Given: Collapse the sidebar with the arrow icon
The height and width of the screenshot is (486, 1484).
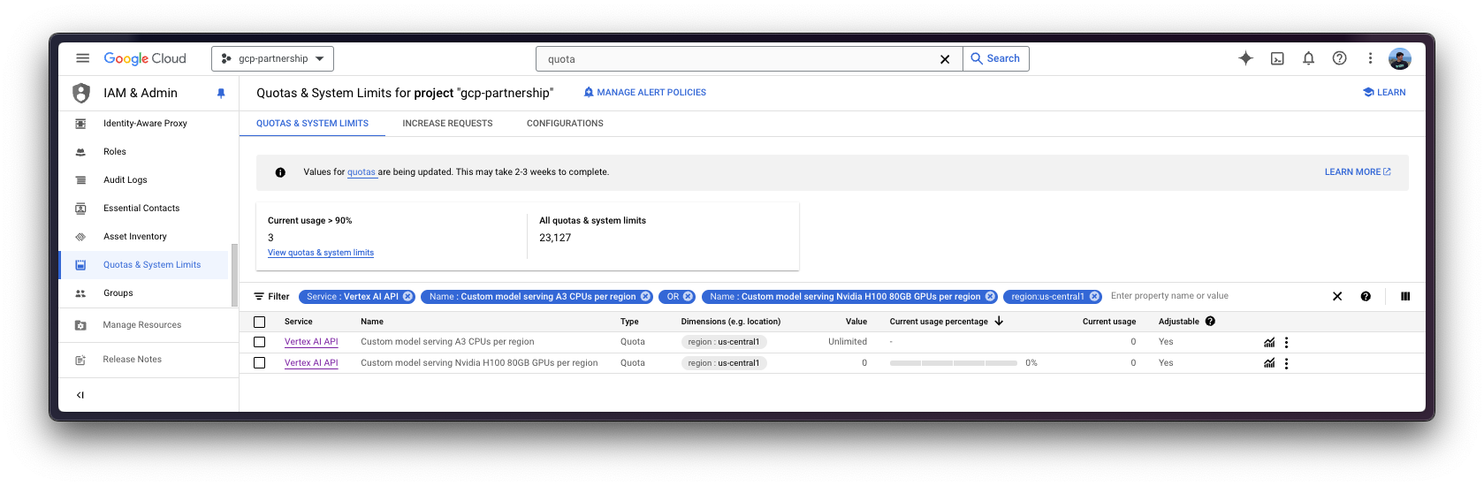Looking at the screenshot, I should 80,395.
